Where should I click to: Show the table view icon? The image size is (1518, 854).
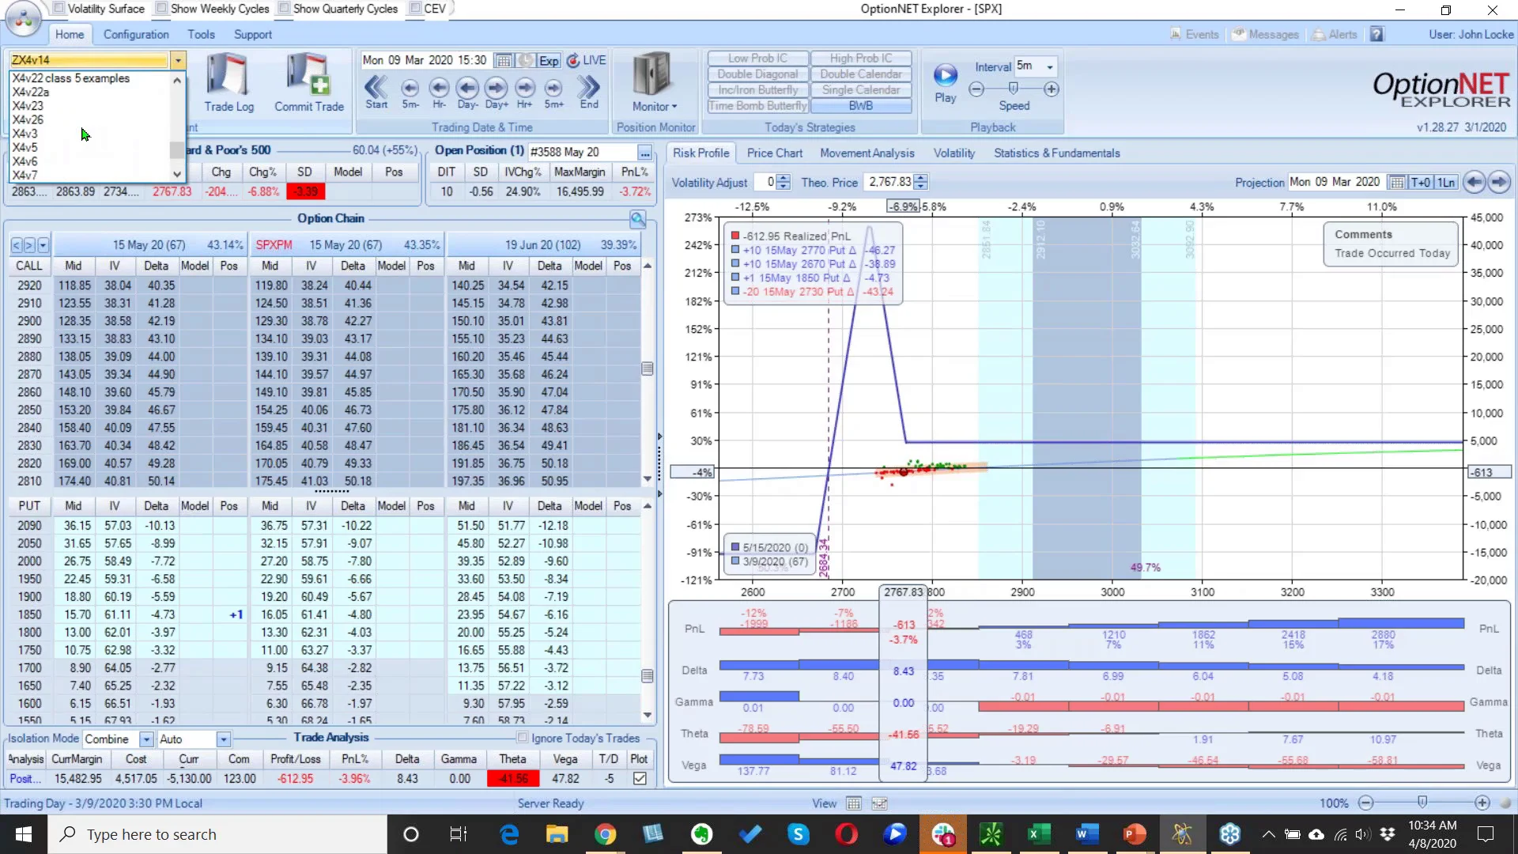point(854,803)
